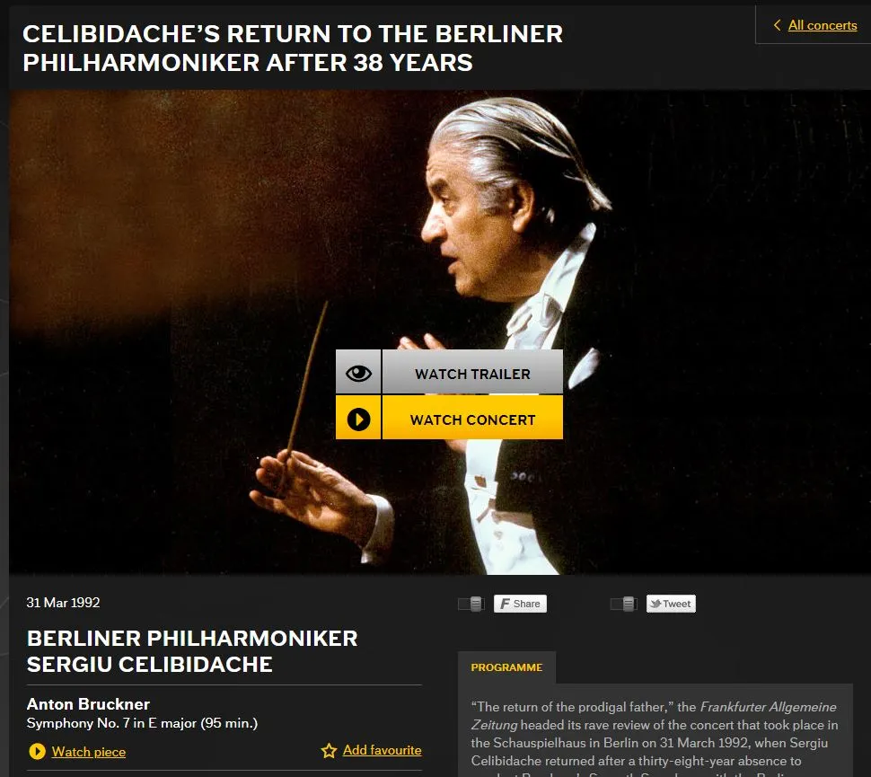Click the Twitter bird icon in Tweet

tap(656, 604)
